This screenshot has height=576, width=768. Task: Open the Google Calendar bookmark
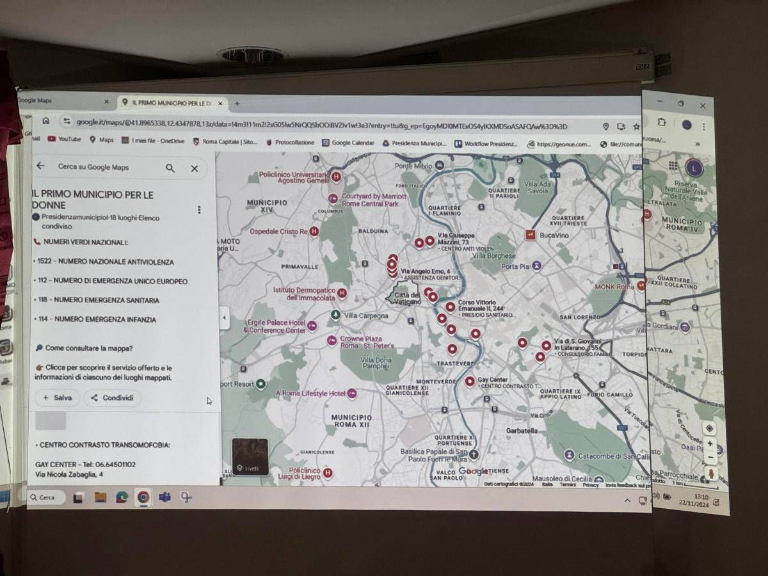(348, 143)
